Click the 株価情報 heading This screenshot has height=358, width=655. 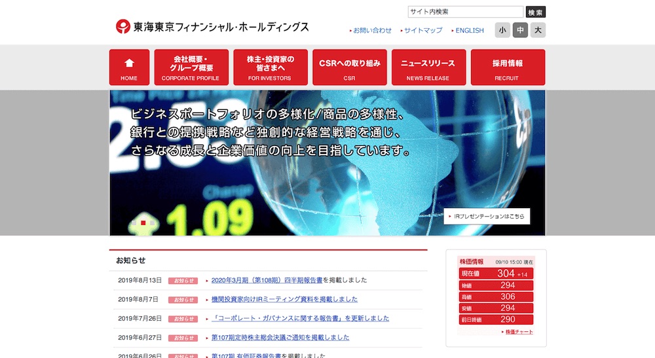coord(472,262)
